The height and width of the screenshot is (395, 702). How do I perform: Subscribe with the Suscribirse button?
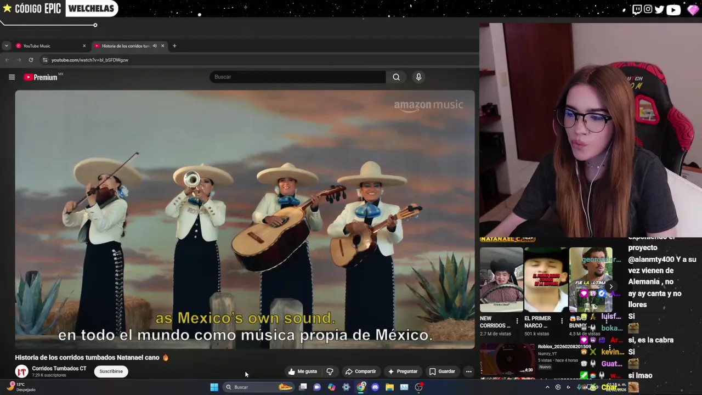click(111, 371)
